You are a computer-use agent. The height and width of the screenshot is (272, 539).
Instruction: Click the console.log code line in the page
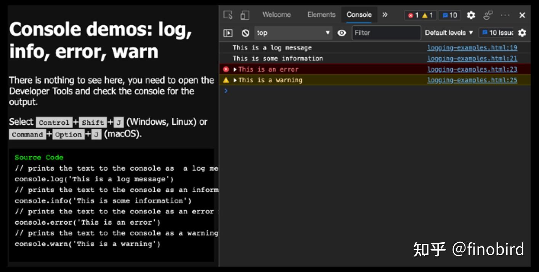point(94,179)
